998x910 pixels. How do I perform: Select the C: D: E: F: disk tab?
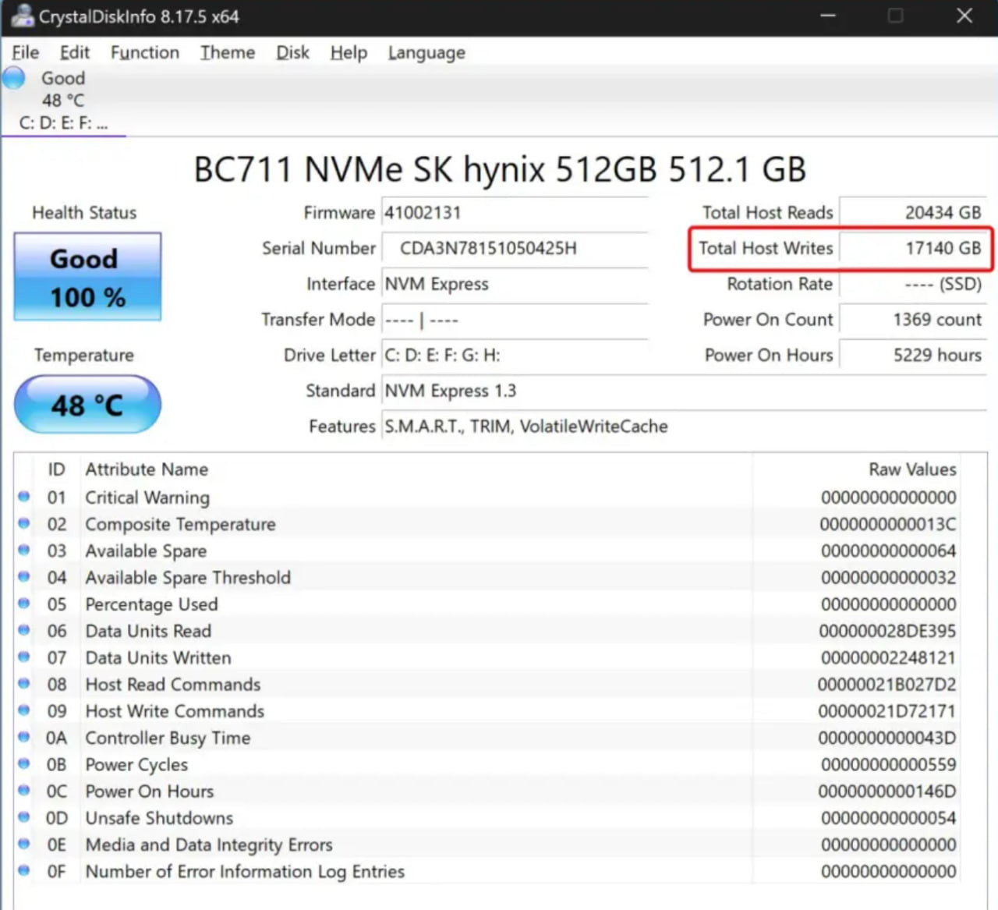tap(63, 122)
